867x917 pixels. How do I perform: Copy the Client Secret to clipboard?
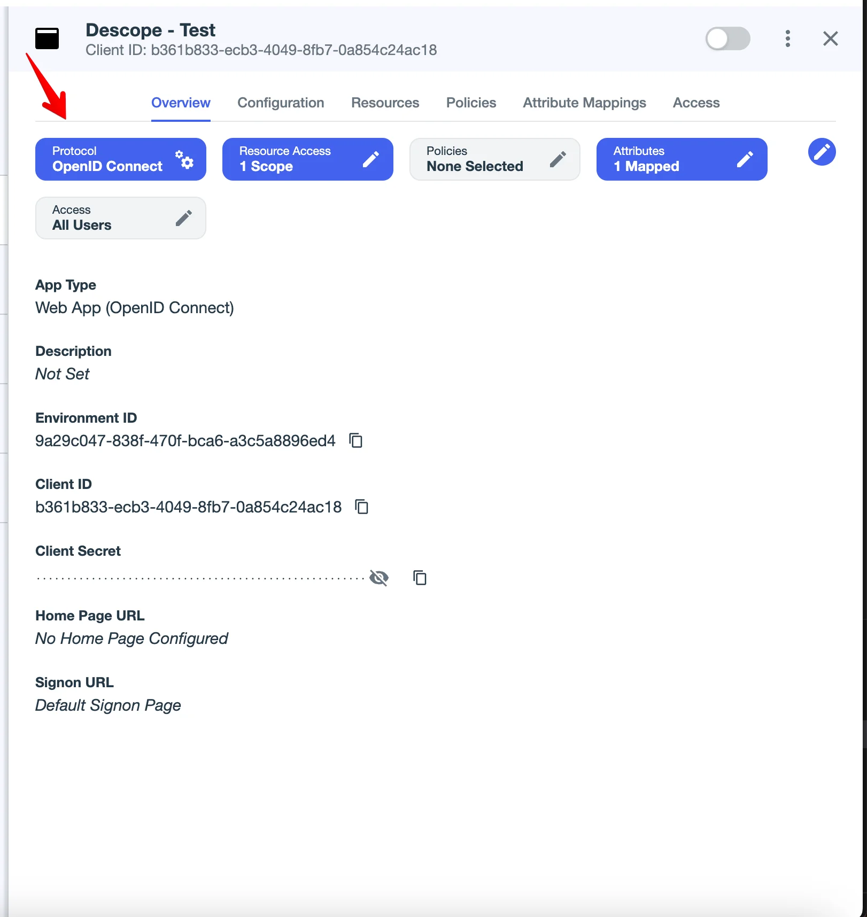(420, 578)
